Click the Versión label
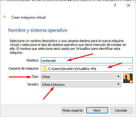This screenshot has width=136, height=117. point(33,84)
